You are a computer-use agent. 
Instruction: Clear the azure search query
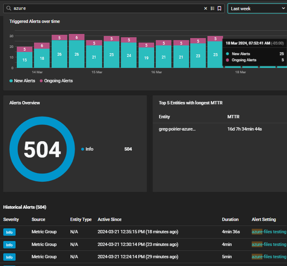coord(205,9)
